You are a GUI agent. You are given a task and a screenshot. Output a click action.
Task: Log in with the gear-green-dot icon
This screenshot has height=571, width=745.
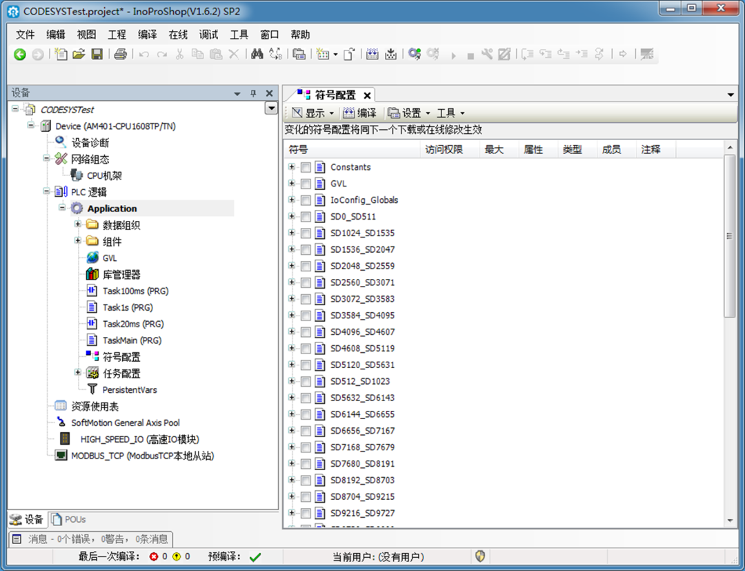pos(415,54)
